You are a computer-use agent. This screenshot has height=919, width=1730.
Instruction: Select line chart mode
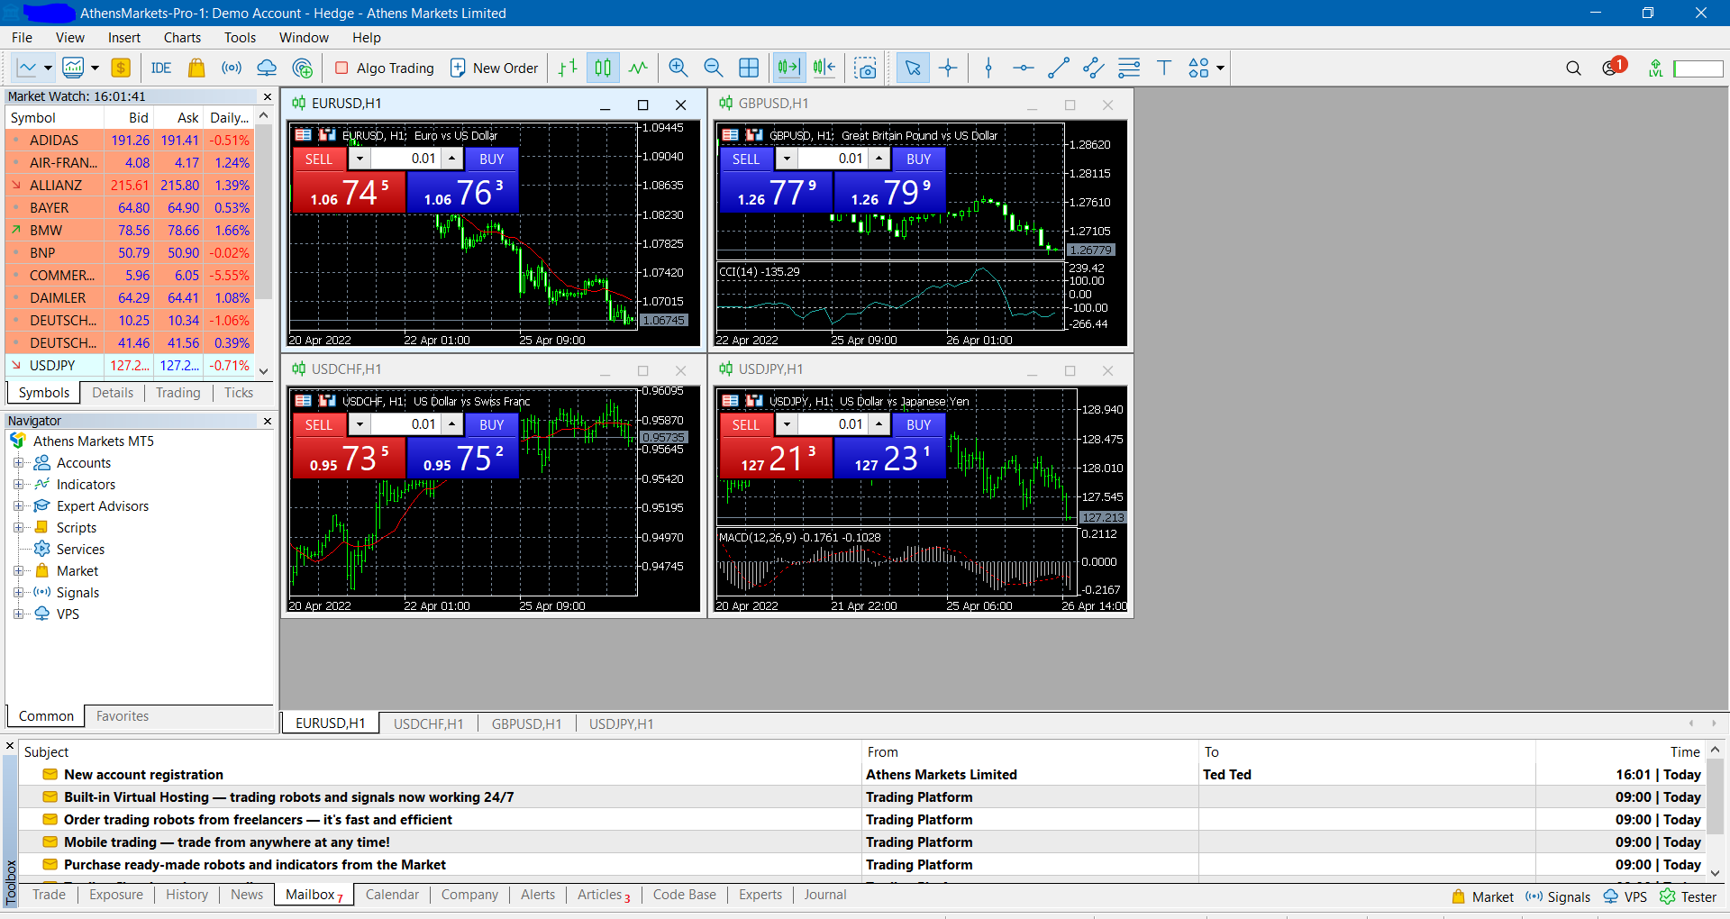click(x=638, y=68)
